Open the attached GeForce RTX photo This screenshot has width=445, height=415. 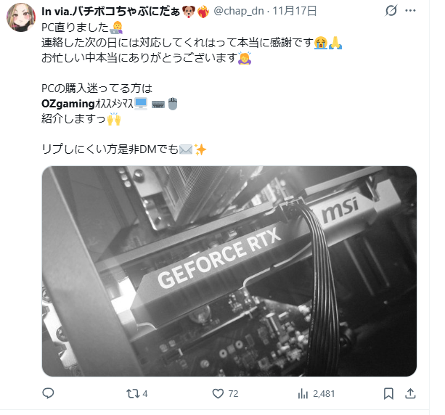229,271
